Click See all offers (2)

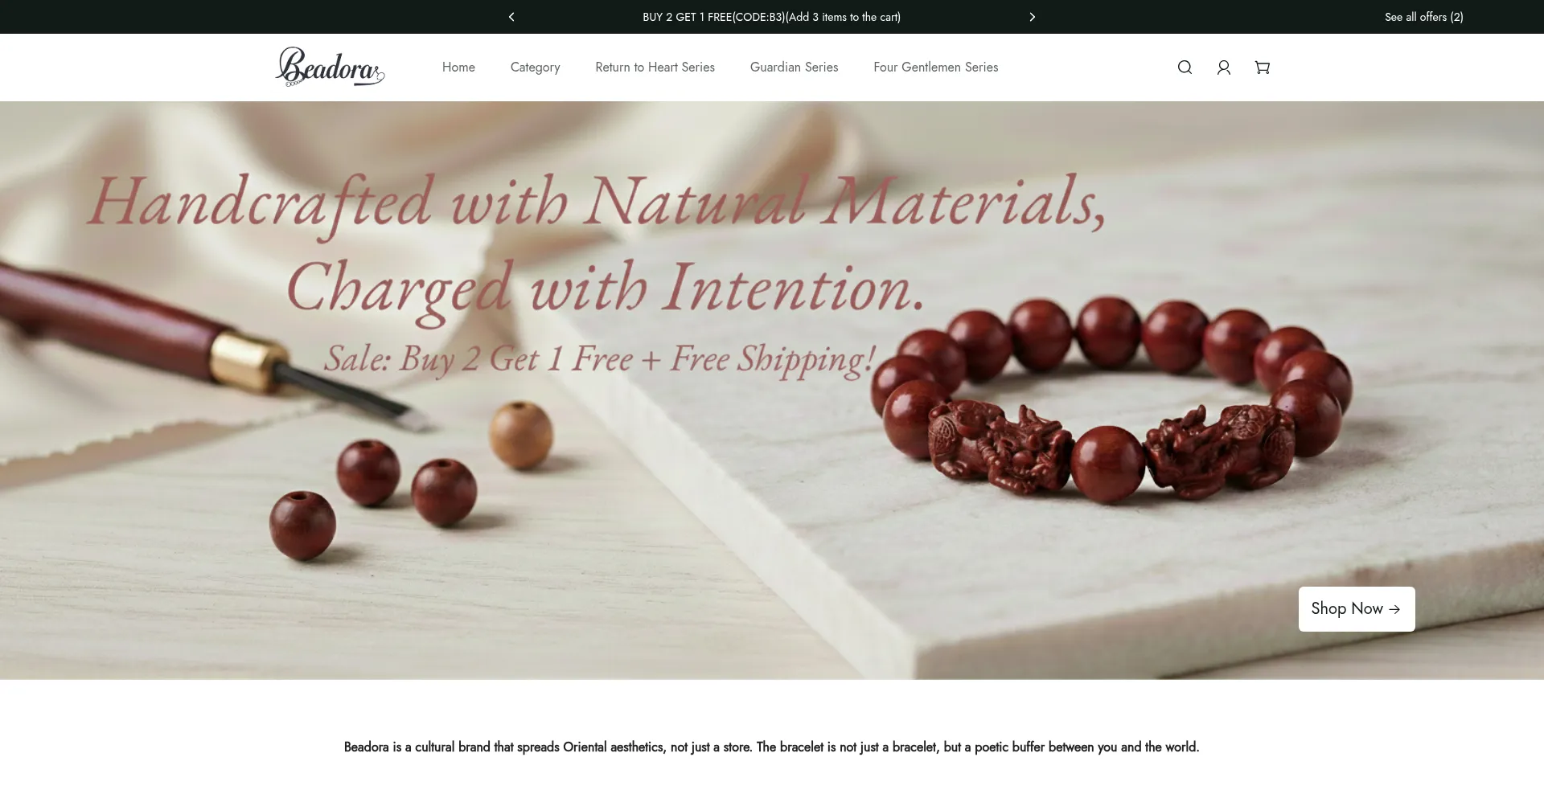coord(1423,17)
